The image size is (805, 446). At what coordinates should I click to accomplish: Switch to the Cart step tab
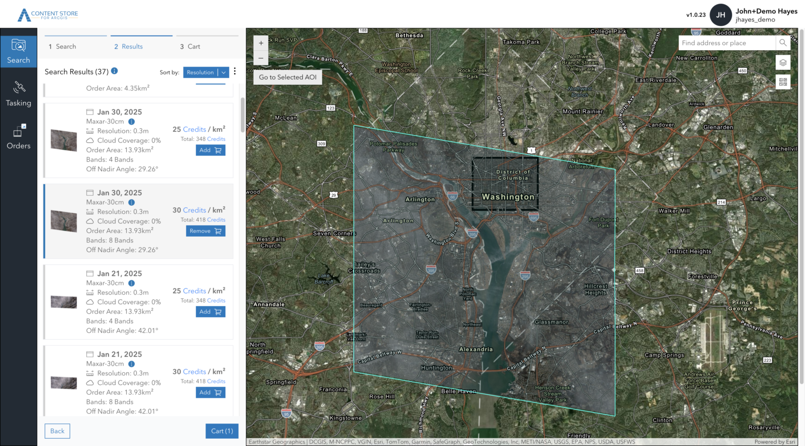tap(189, 46)
